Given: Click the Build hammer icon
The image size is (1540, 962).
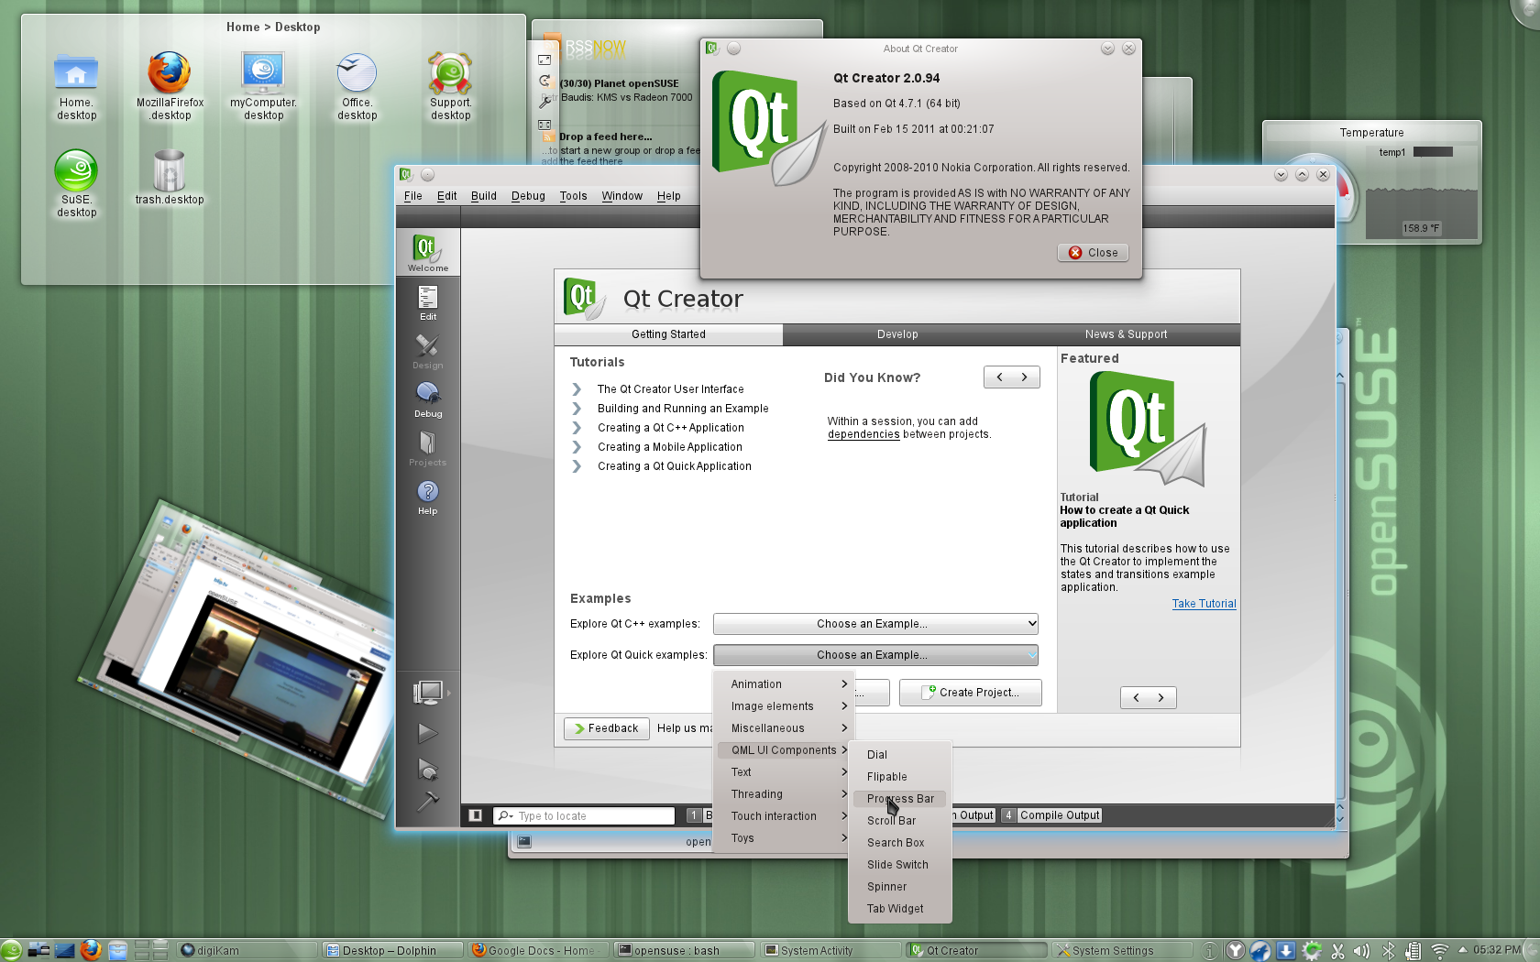Looking at the screenshot, I should (x=427, y=803).
